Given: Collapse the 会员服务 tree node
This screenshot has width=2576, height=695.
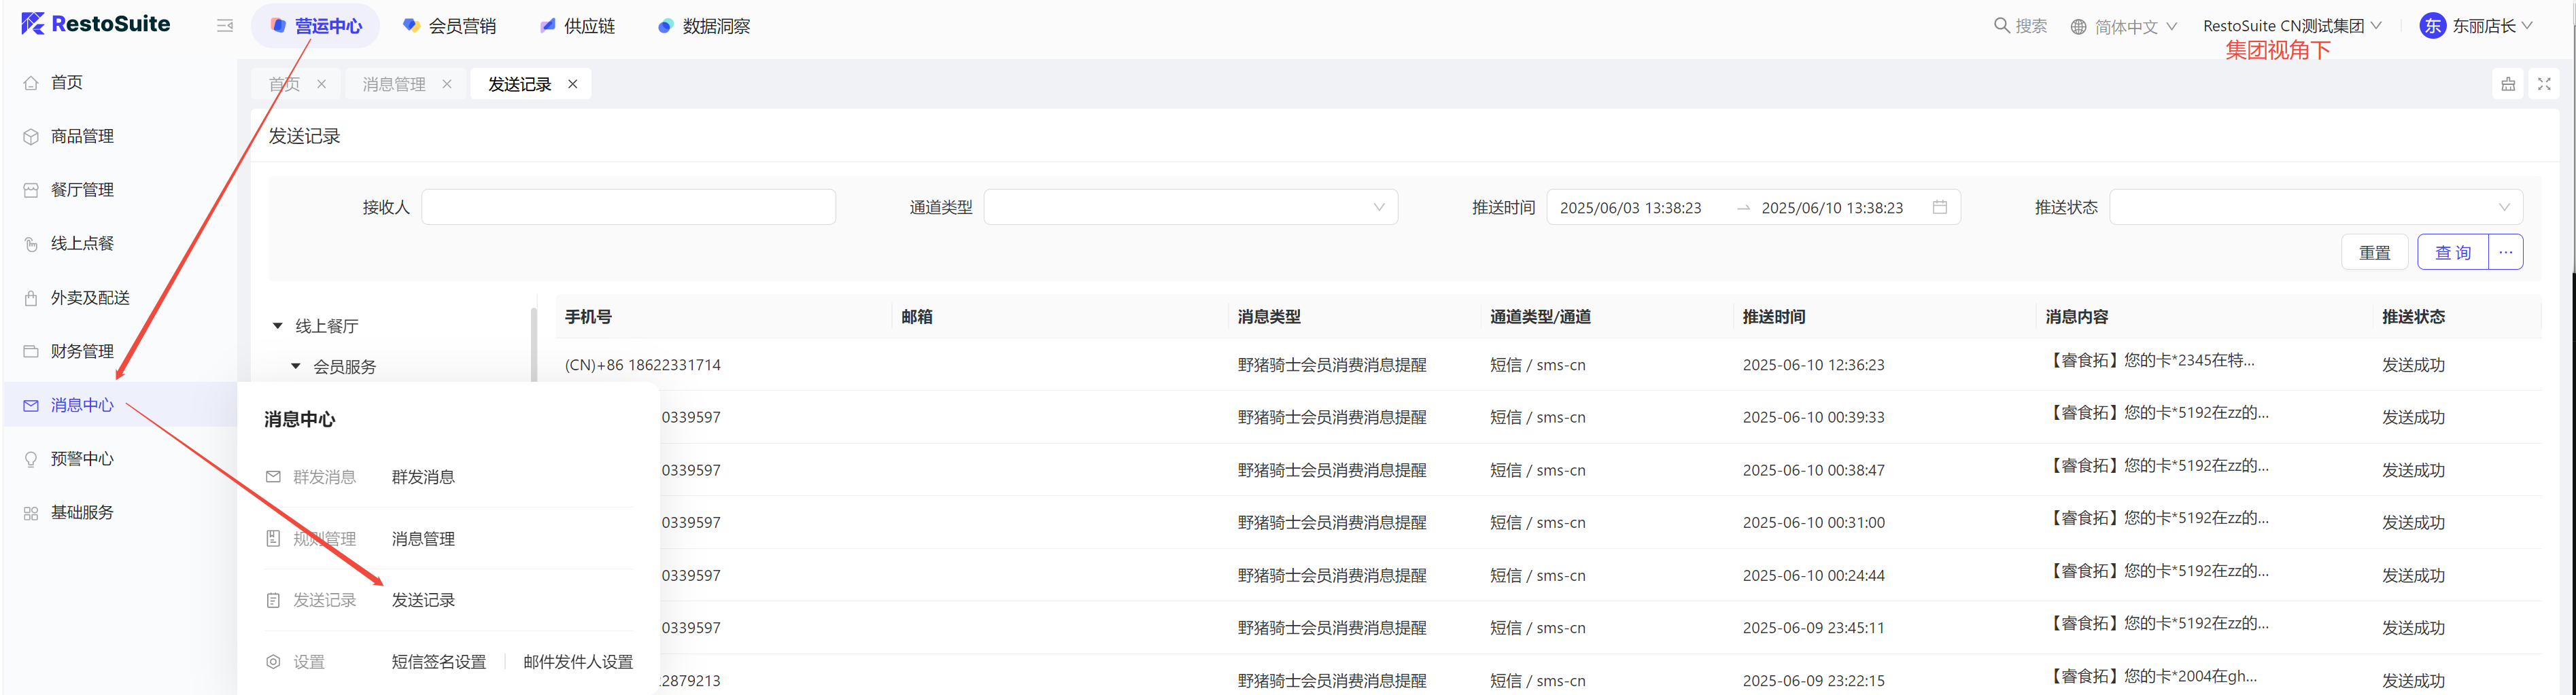Looking at the screenshot, I should (296, 366).
